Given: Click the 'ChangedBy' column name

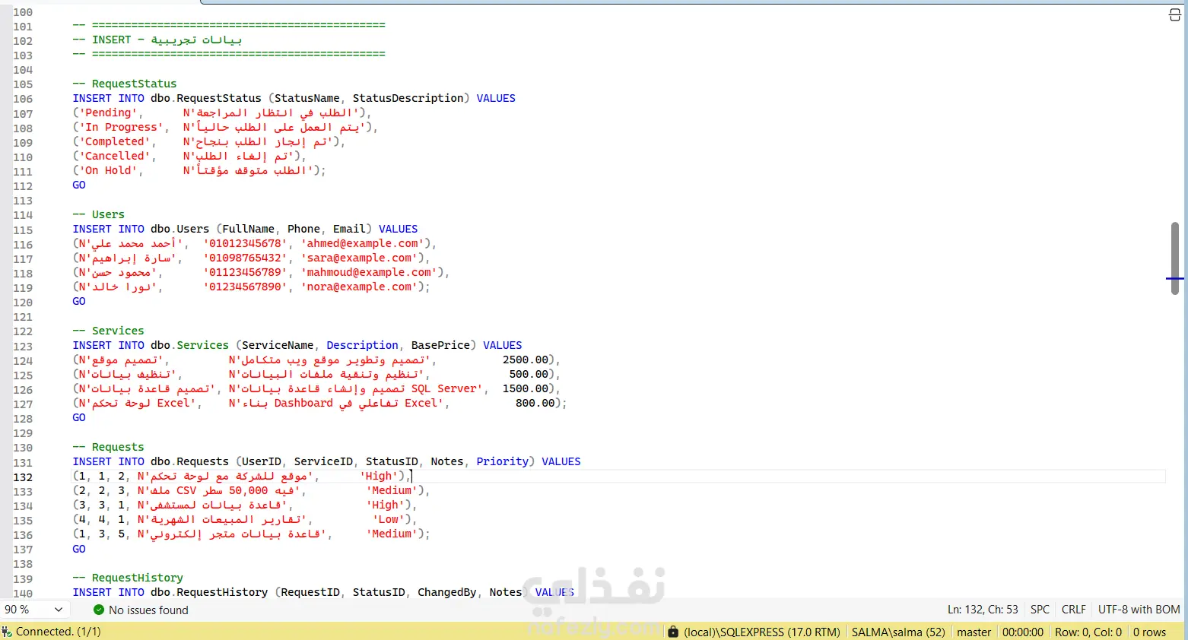Looking at the screenshot, I should tap(446, 592).
